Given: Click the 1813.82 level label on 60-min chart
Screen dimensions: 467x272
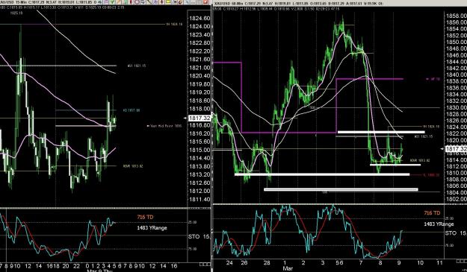Looking at the screenshot, I should [x=420, y=160].
